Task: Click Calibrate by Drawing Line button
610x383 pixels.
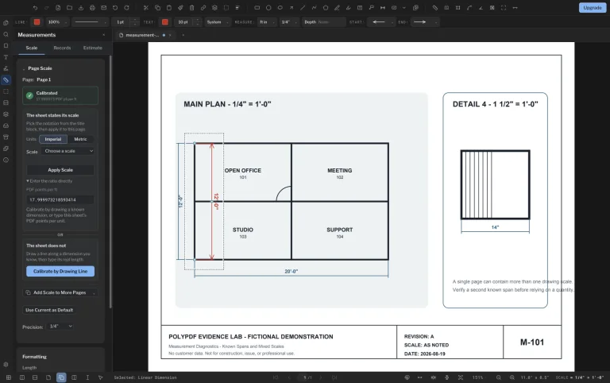Action: pos(60,271)
